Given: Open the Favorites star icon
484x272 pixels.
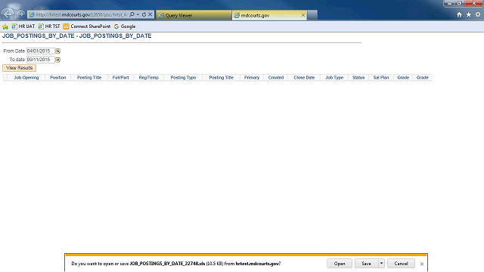Looking at the screenshot, I should [x=469, y=14].
